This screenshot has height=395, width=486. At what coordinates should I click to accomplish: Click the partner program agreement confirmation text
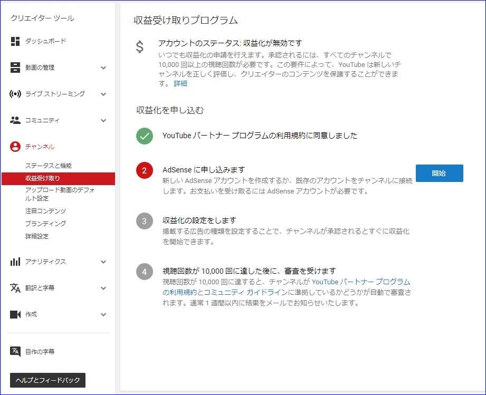pos(260,136)
